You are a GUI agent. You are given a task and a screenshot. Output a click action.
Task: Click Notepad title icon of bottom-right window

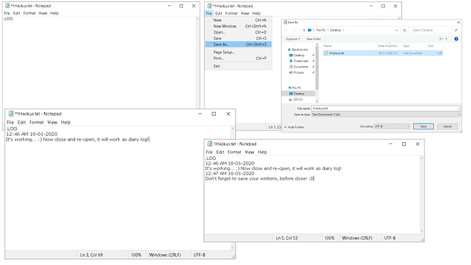click(x=210, y=144)
